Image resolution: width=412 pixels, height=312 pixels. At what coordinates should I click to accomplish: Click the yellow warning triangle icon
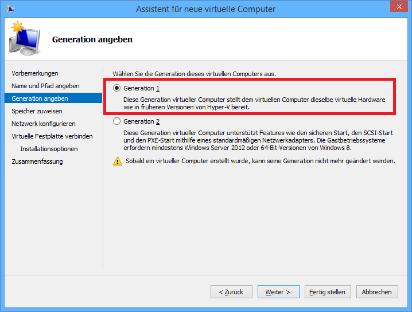coord(117,161)
